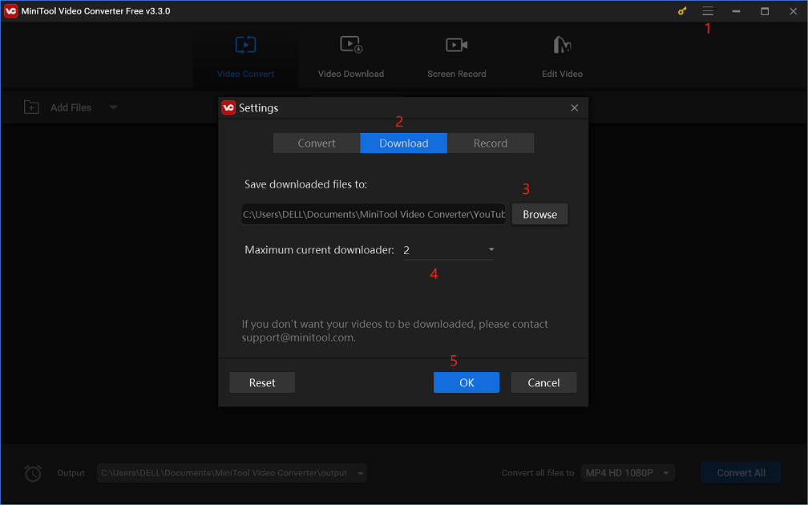Click the download save path field
The width and height of the screenshot is (808, 505).
pos(374,214)
